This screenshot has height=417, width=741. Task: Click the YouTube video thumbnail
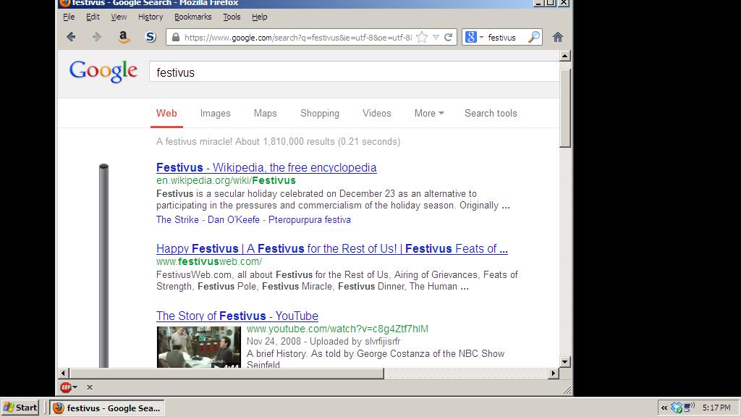[198, 347]
